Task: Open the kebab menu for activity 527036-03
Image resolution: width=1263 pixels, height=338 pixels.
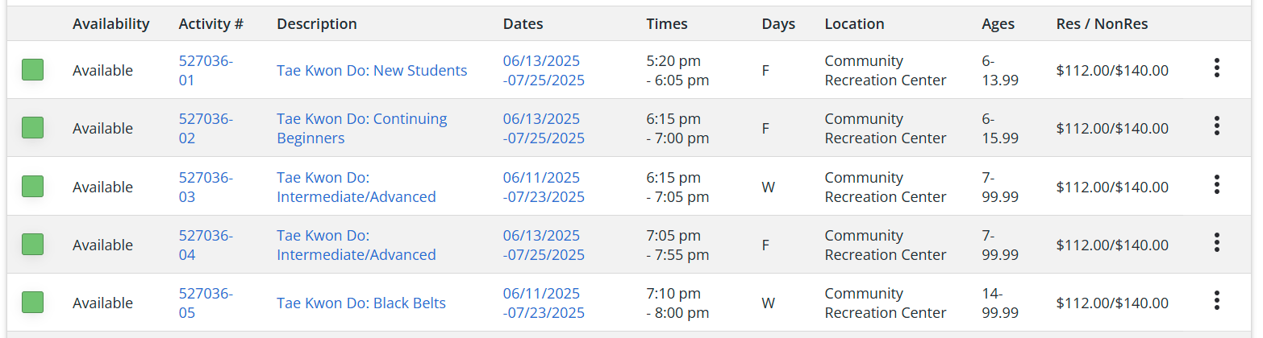Action: pos(1216,185)
